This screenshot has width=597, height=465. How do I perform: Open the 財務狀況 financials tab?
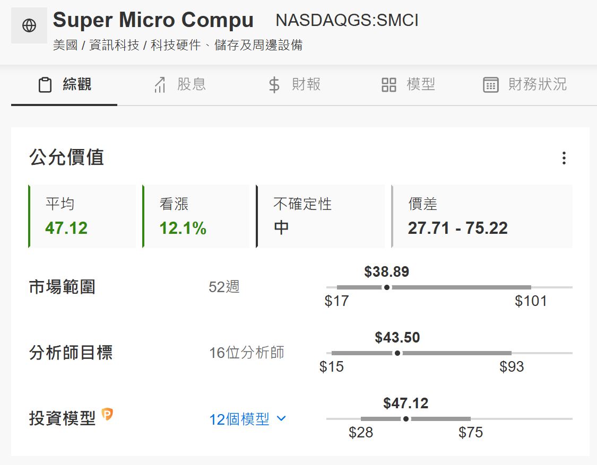525,84
